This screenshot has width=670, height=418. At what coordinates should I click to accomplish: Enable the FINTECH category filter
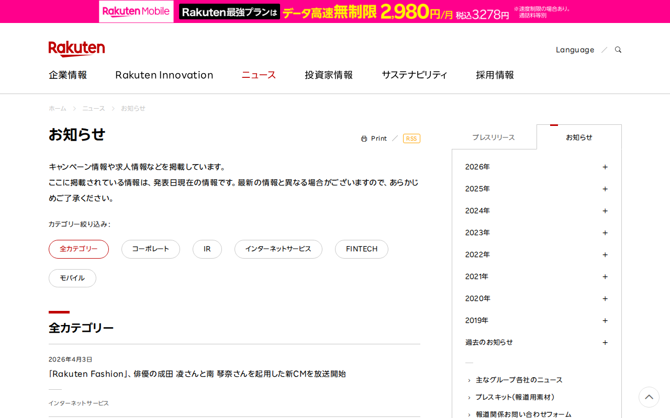361,249
